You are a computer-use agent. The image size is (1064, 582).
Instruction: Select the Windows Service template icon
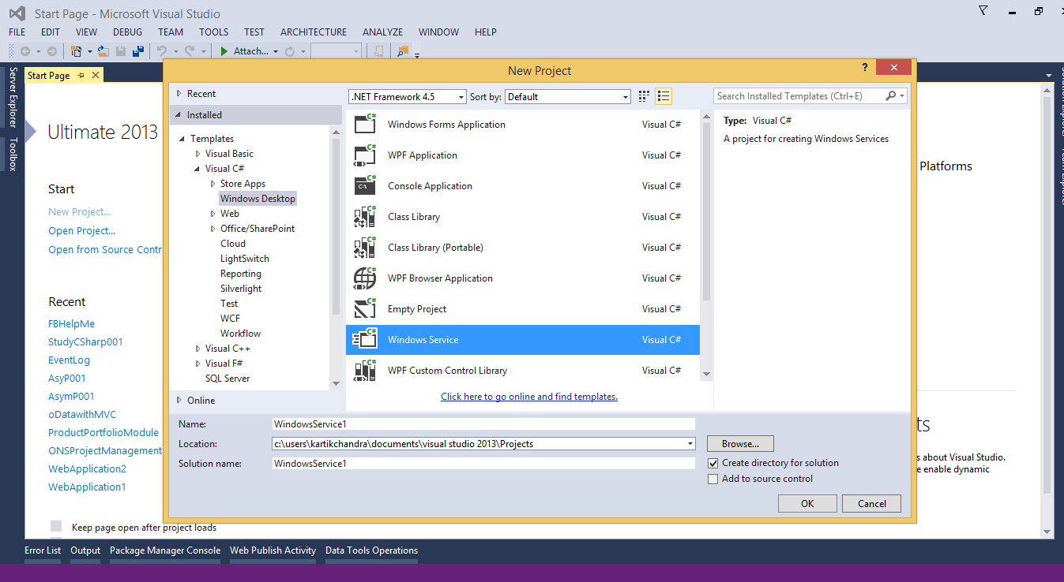[x=365, y=339]
